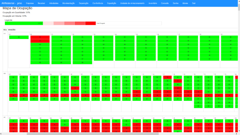Click the vertical scrollbar down arrow
The image size is (240, 135).
click(x=239, y=131)
